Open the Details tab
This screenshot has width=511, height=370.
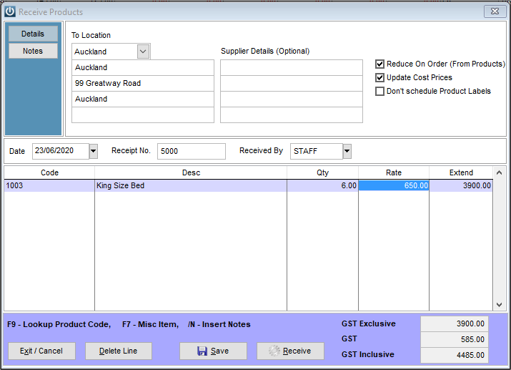coord(33,34)
